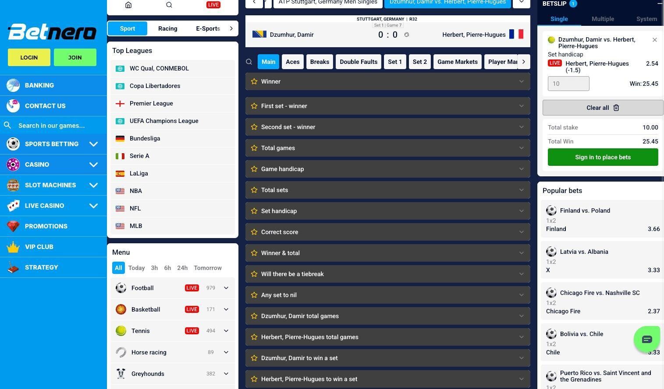Click the stake amount input field
This screenshot has height=389, width=664.
tap(568, 84)
